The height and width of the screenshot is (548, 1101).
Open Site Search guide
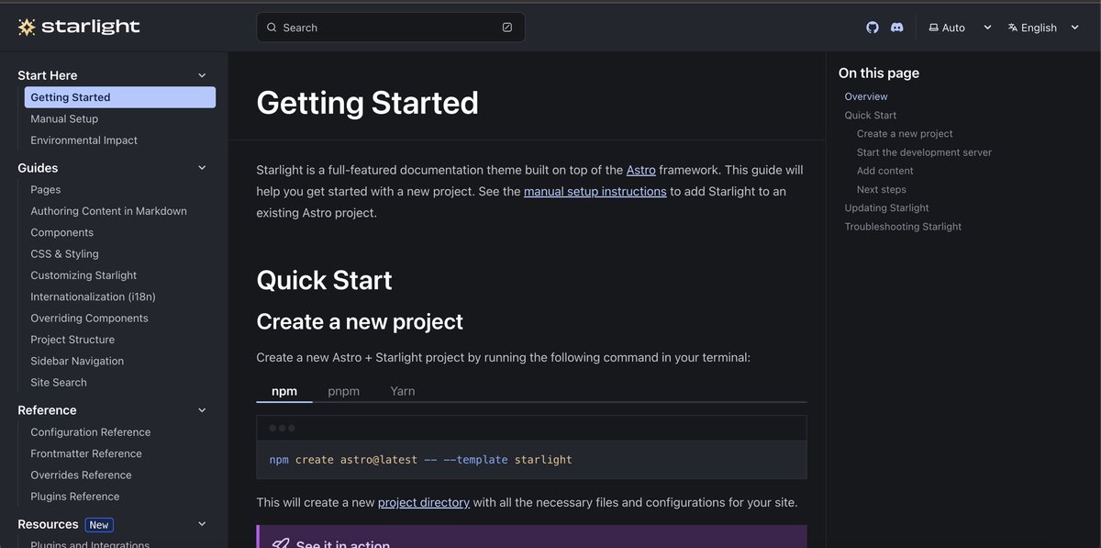(59, 382)
